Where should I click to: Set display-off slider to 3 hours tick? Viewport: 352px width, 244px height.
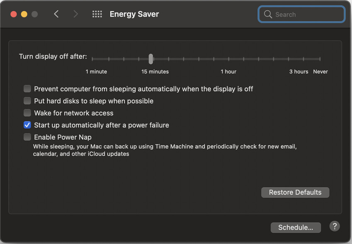coord(303,59)
